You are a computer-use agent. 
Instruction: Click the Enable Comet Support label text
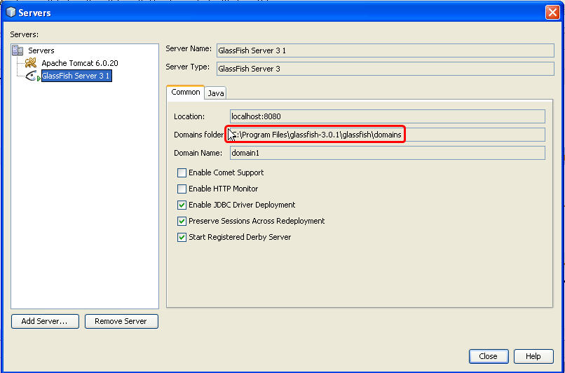(x=226, y=172)
